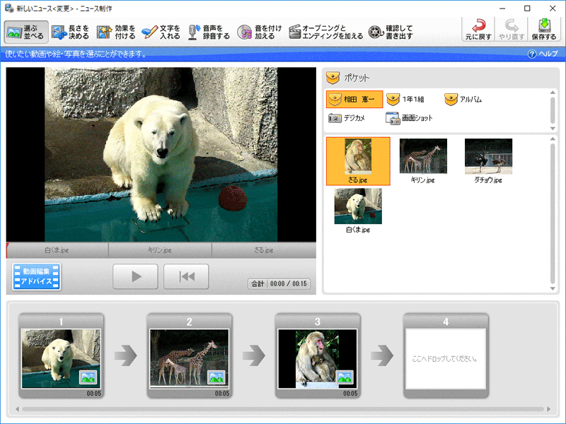Screen dimensions: 566x424
Task: Open the 確認して書き出す export step
Action: click(391, 32)
